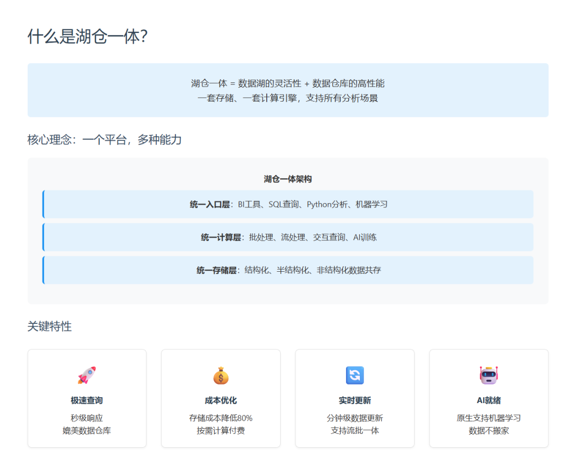Click the AI就绪 card title

click(x=489, y=400)
